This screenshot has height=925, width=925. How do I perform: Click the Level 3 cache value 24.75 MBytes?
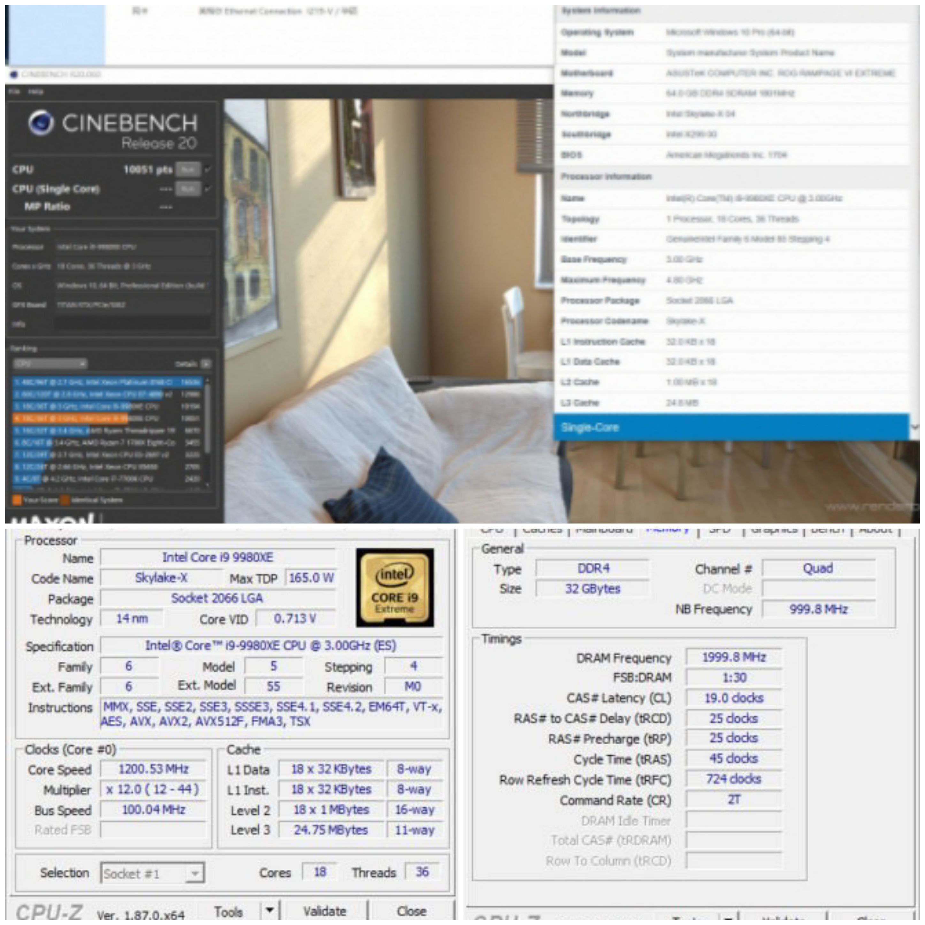tap(331, 830)
